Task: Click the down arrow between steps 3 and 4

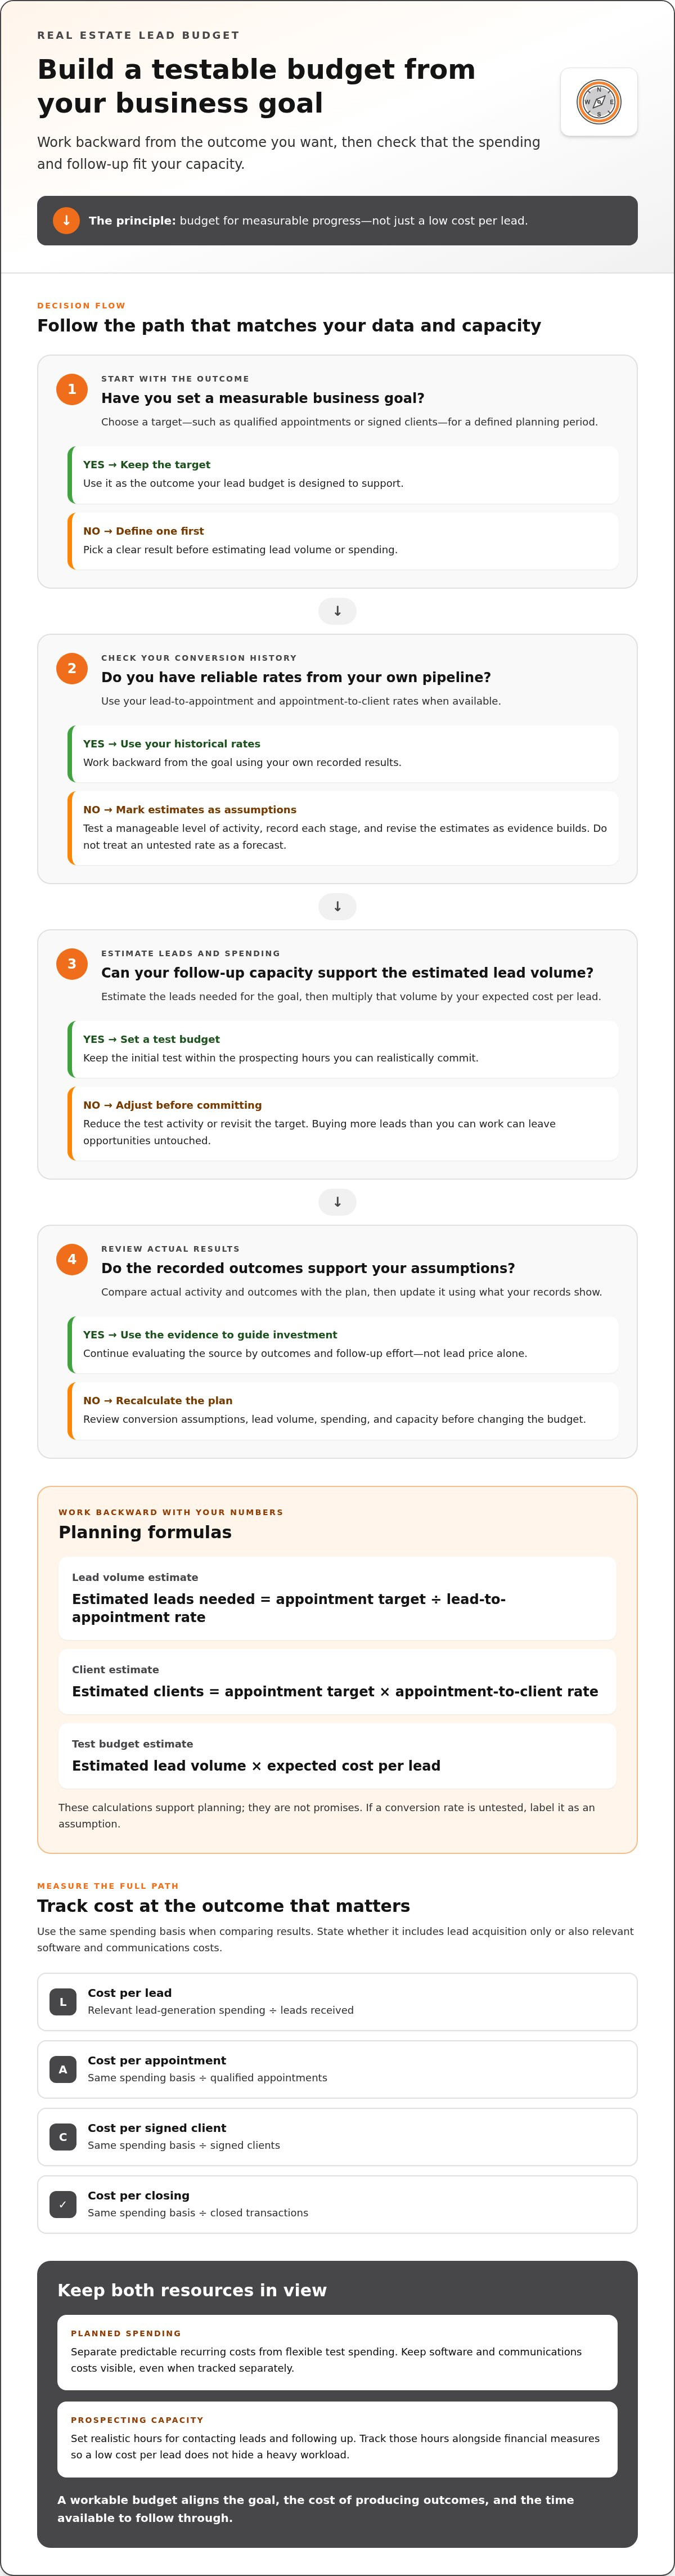Action: click(337, 1202)
